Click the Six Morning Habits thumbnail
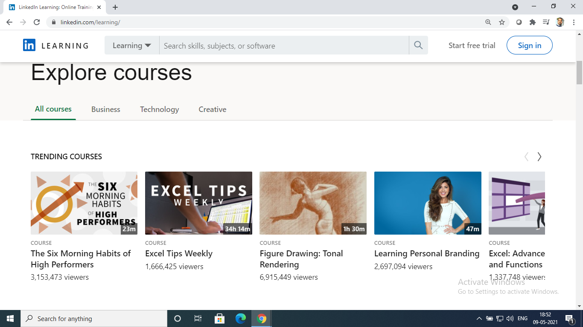This screenshot has width=583, height=327. pos(84,203)
